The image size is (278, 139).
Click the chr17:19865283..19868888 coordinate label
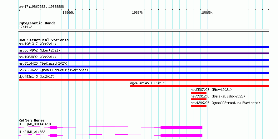(41, 7)
